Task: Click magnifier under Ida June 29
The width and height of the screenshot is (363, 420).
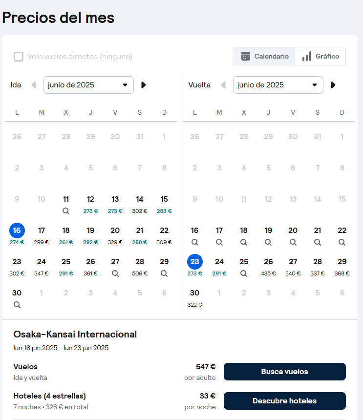Action: click(x=164, y=273)
